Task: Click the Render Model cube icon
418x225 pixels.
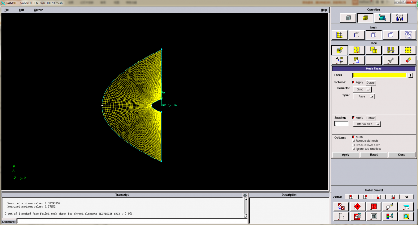Action: point(374,217)
